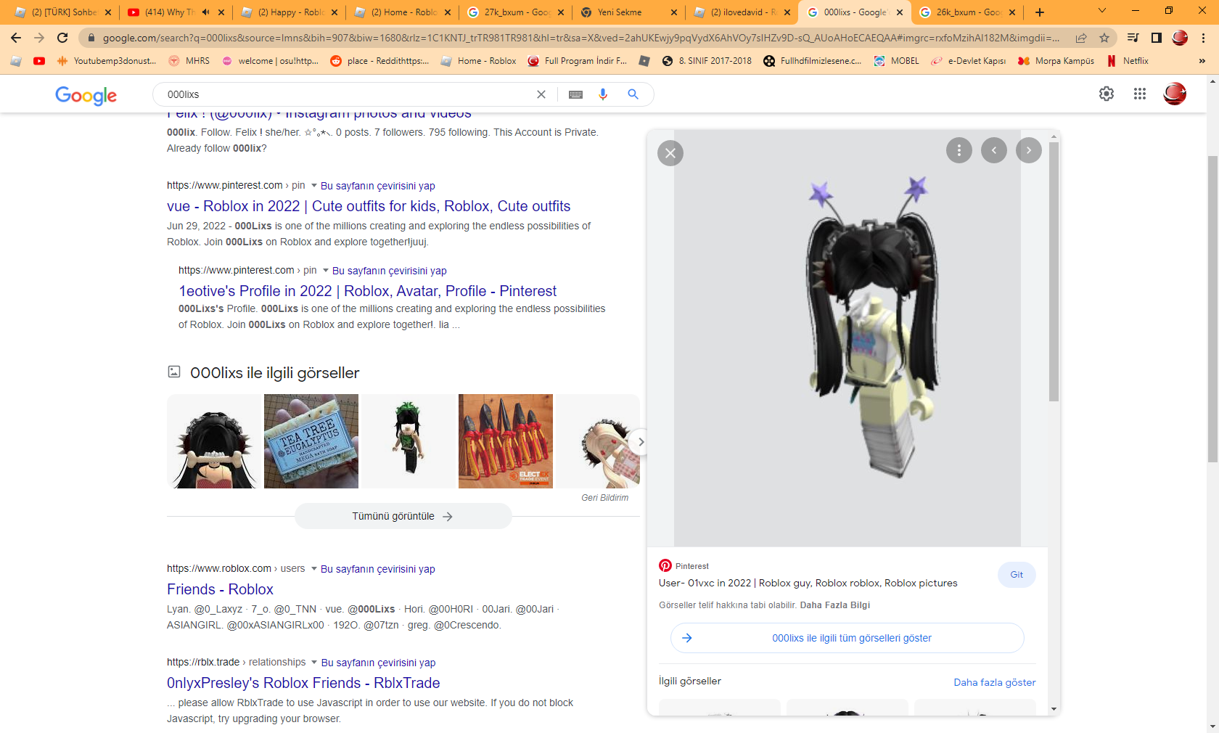Go to next image in preview
This screenshot has height=733, width=1219.
1029,150
